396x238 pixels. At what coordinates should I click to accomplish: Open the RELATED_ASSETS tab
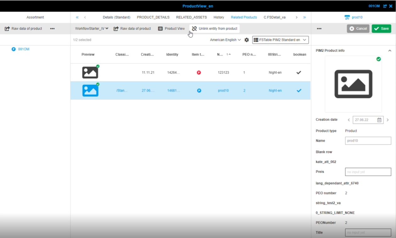pyautogui.click(x=191, y=17)
